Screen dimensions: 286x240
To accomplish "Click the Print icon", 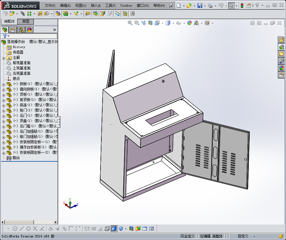I will (x=210, y=6).
